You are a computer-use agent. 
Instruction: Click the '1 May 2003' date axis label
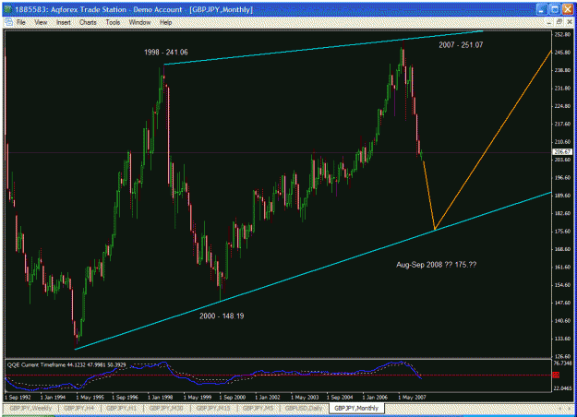305,397
